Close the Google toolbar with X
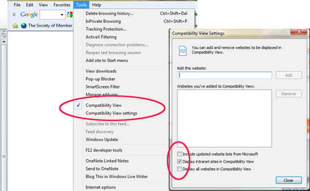Screen dimensions: 310x191 pos(14,15)
